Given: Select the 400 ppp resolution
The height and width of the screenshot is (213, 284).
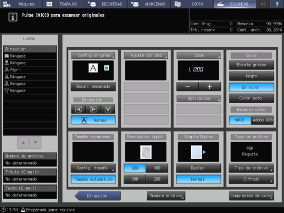Looking at the screenshot, I should (x=157, y=168).
